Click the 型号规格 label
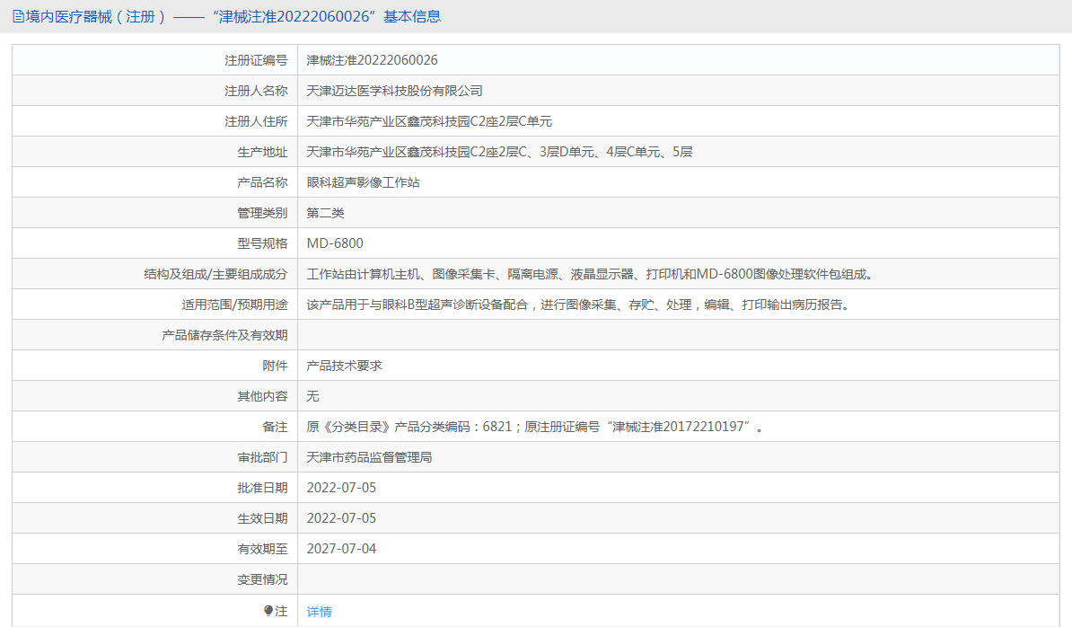The height and width of the screenshot is (627, 1072). coord(262,243)
